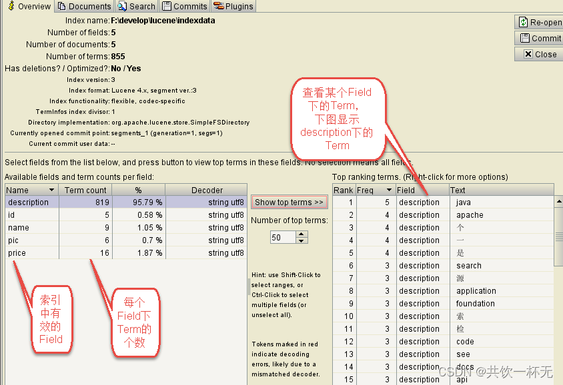Select the term foundation

click(x=475, y=303)
